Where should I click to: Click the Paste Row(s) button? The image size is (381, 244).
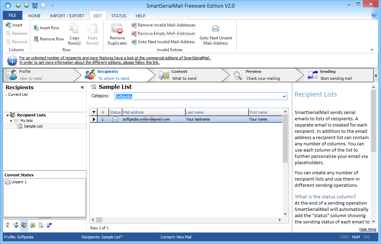pyautogui.click(x=93, y=34)
